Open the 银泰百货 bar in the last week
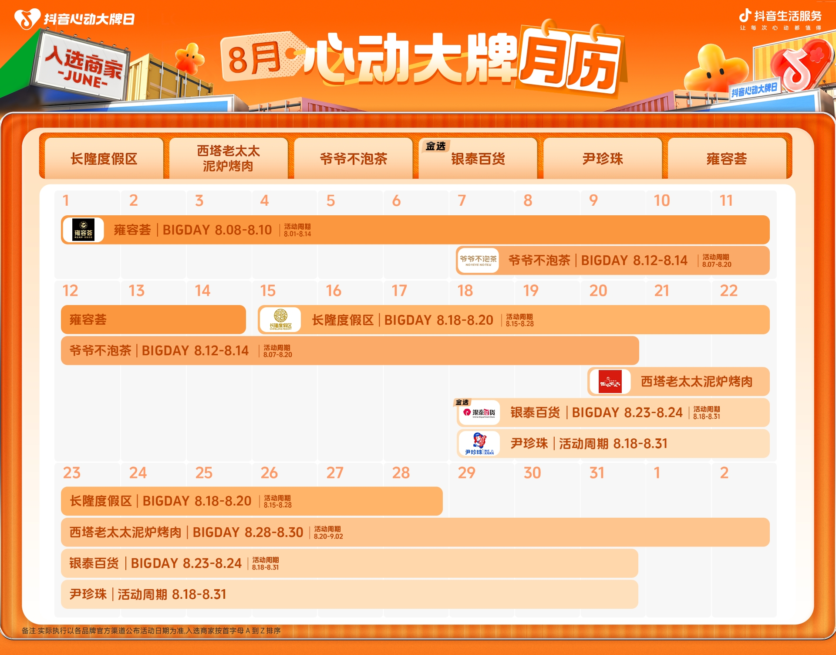 (x=350, y=563)
